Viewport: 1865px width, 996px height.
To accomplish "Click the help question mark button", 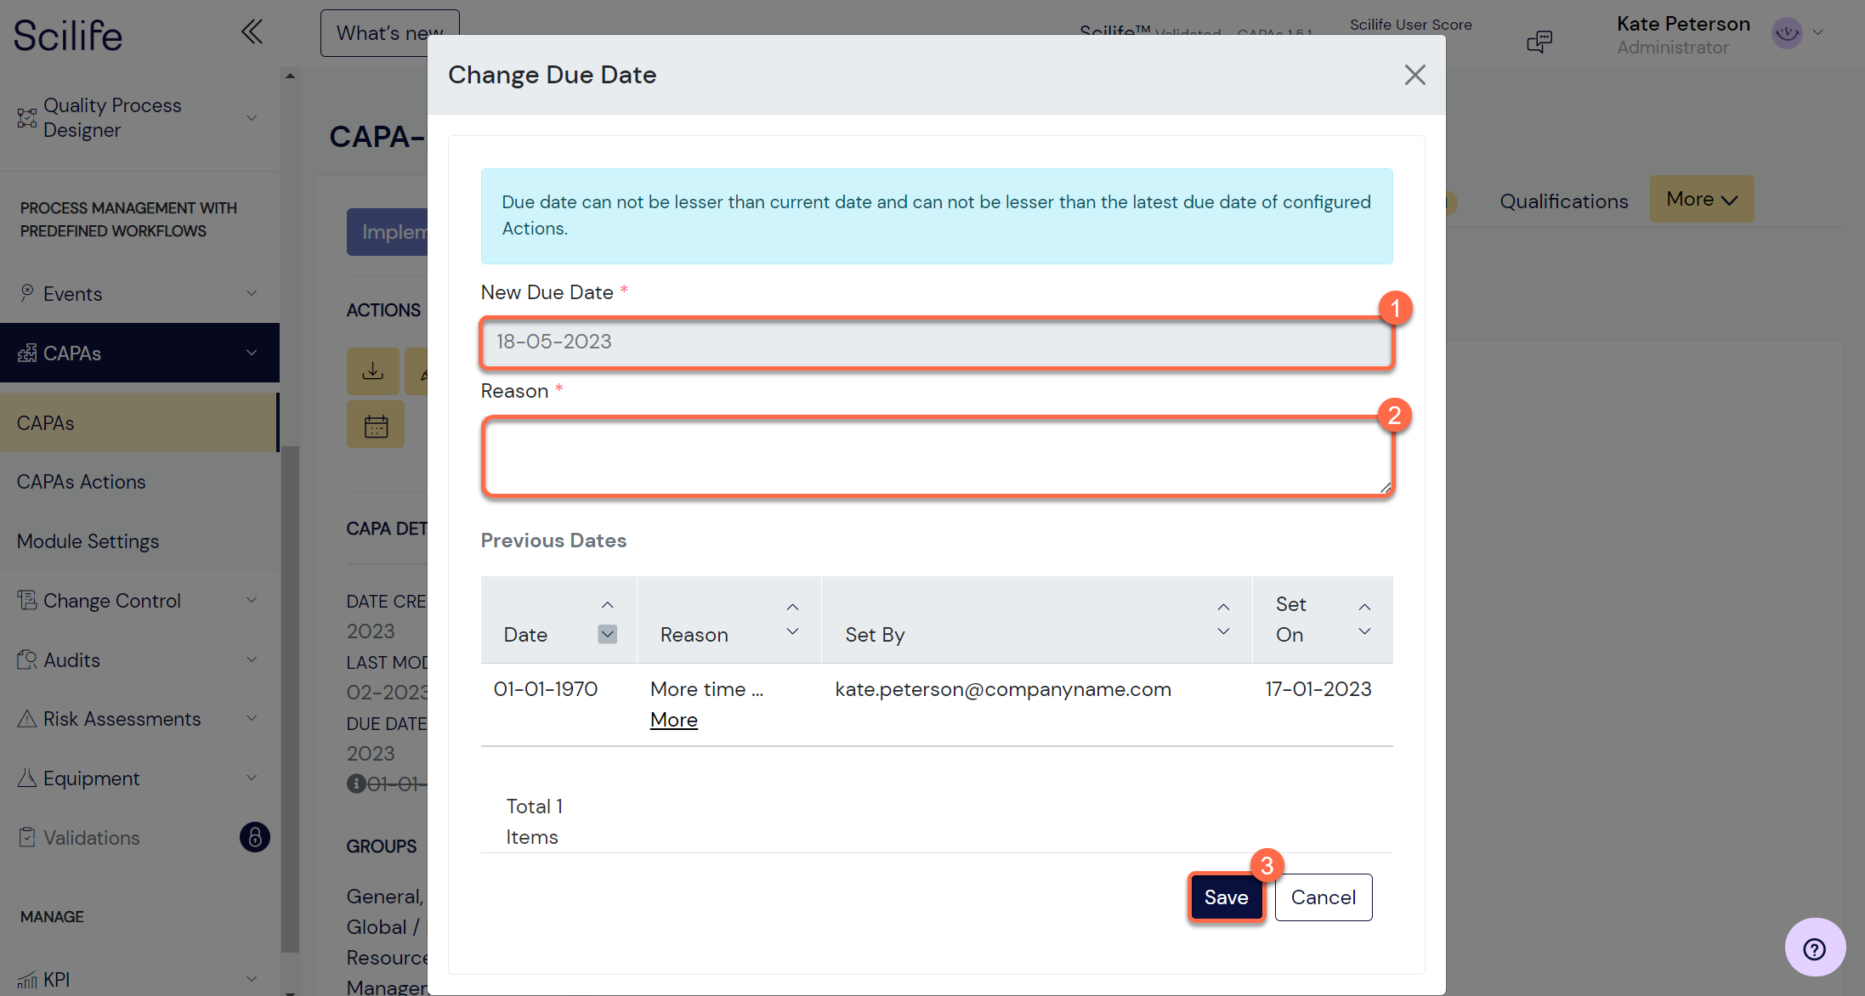I will tap(1814, 948).
